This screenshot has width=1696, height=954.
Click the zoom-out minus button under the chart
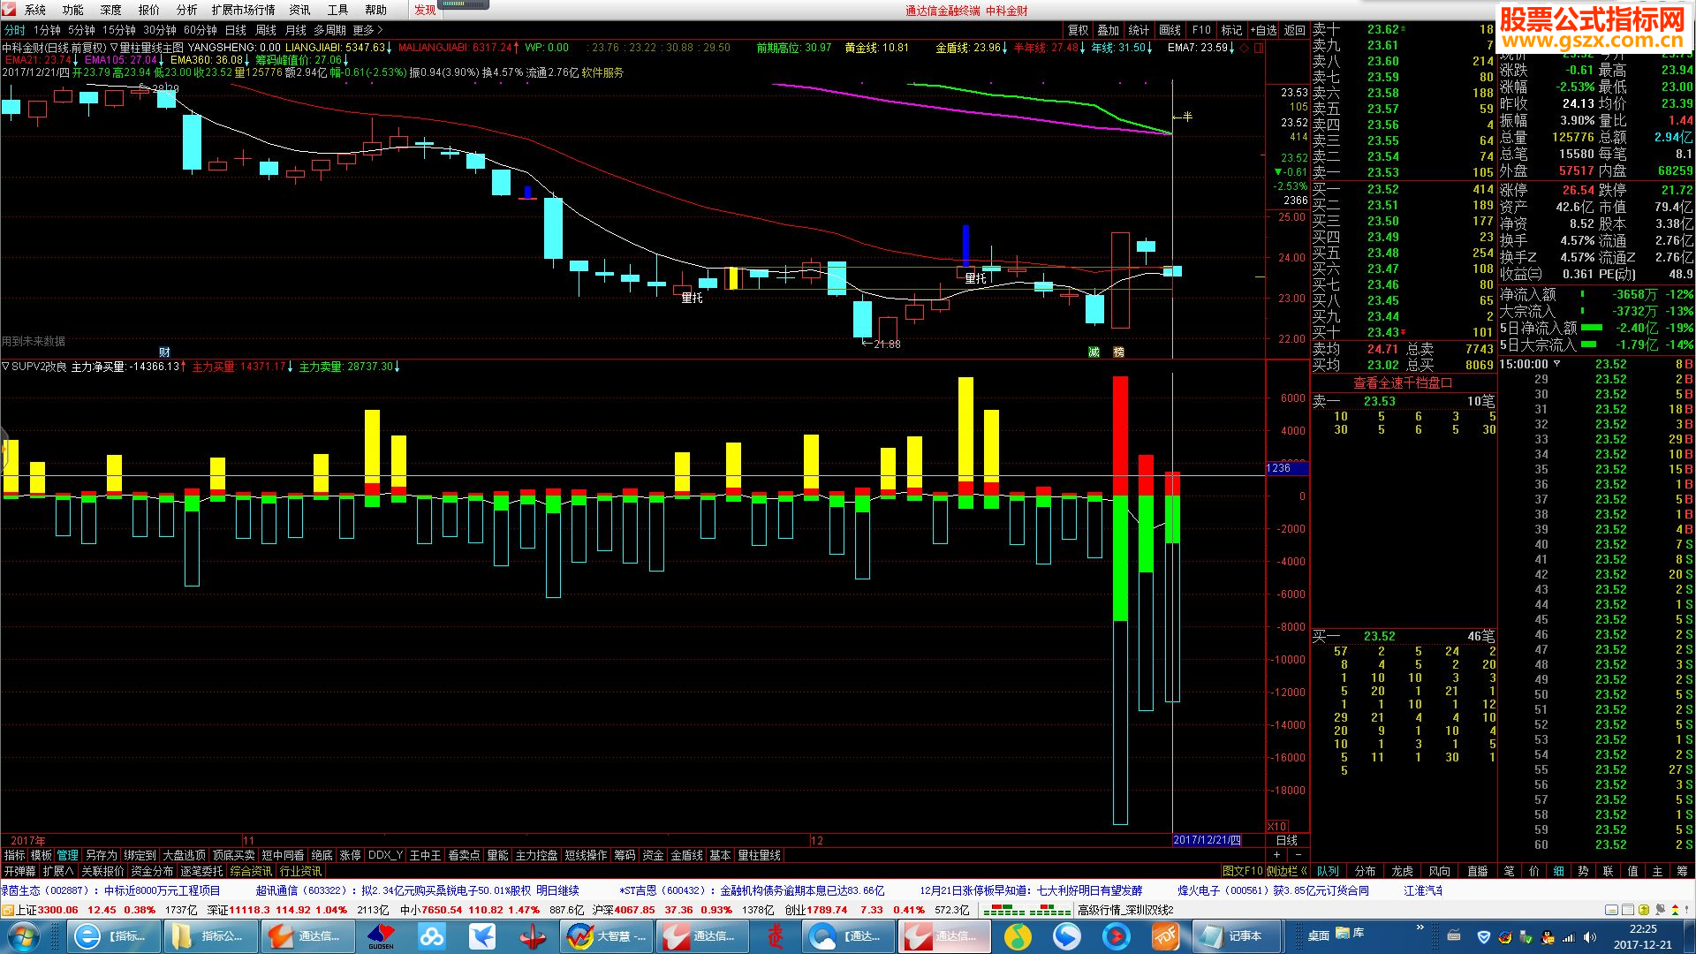[x=1298, y=855]
